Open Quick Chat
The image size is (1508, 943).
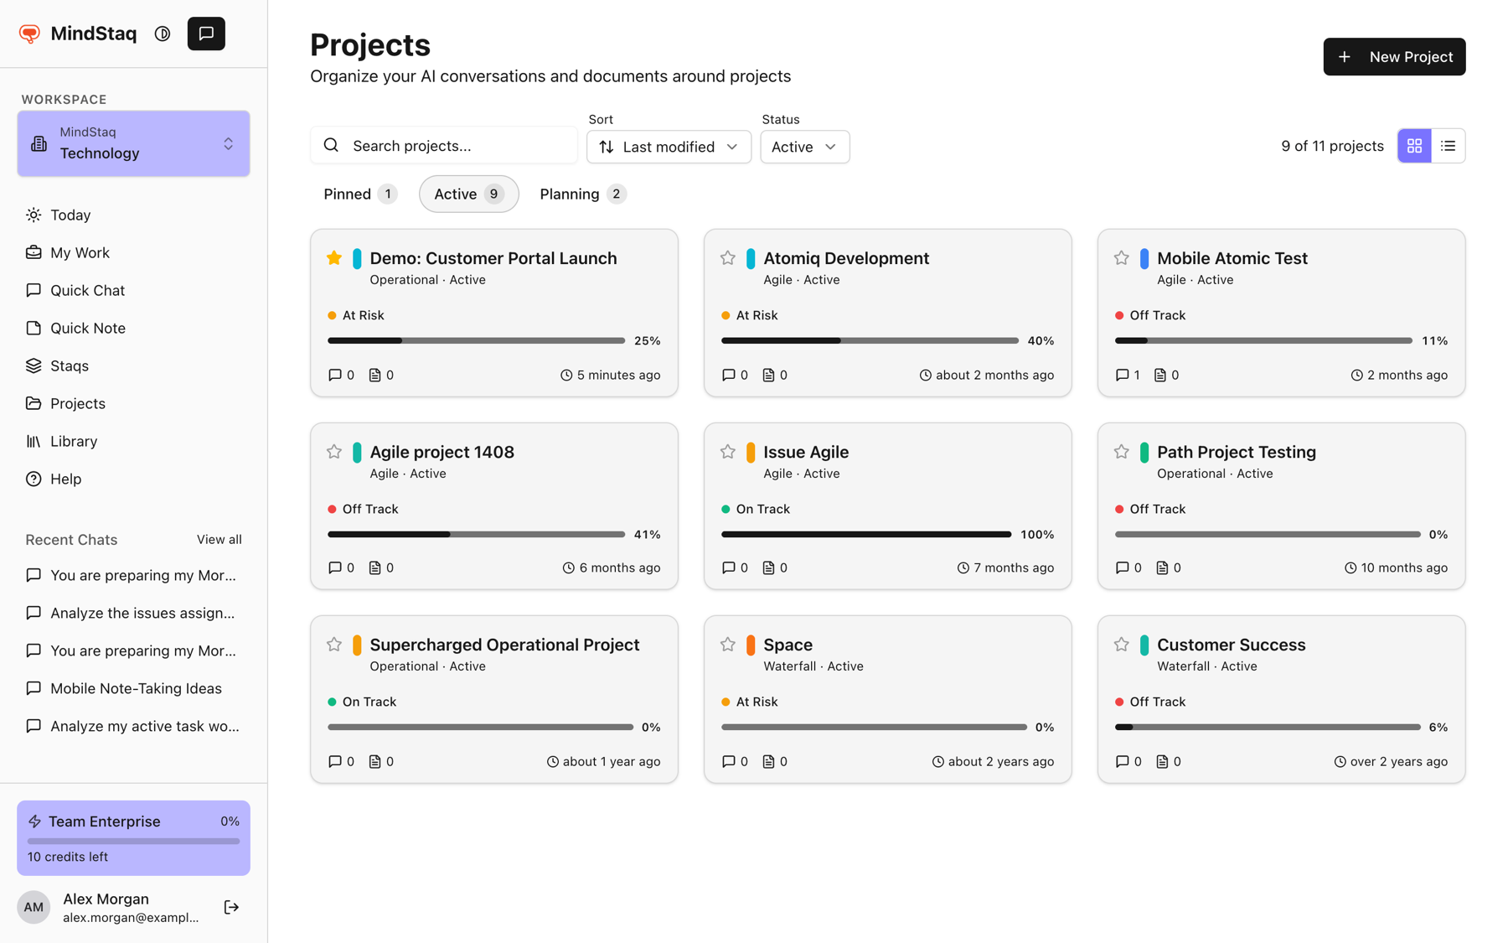[x=134, y=291]
